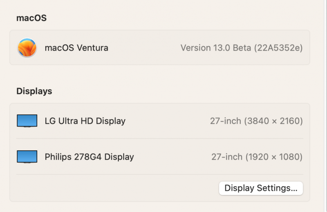Viewport: 327px width, 212px height.
Task: Click empty space between Ventura name and version
Action: [143, 48]
